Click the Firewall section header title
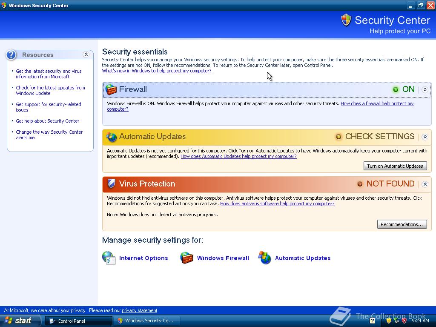This screenshot has width=436, height=327. click(x=133, y=89)
